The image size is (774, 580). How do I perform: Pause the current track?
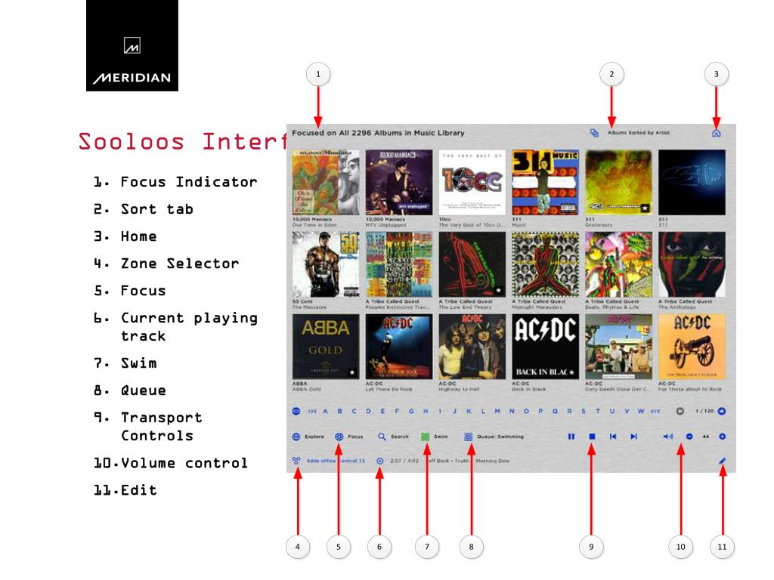pos(571,437)
